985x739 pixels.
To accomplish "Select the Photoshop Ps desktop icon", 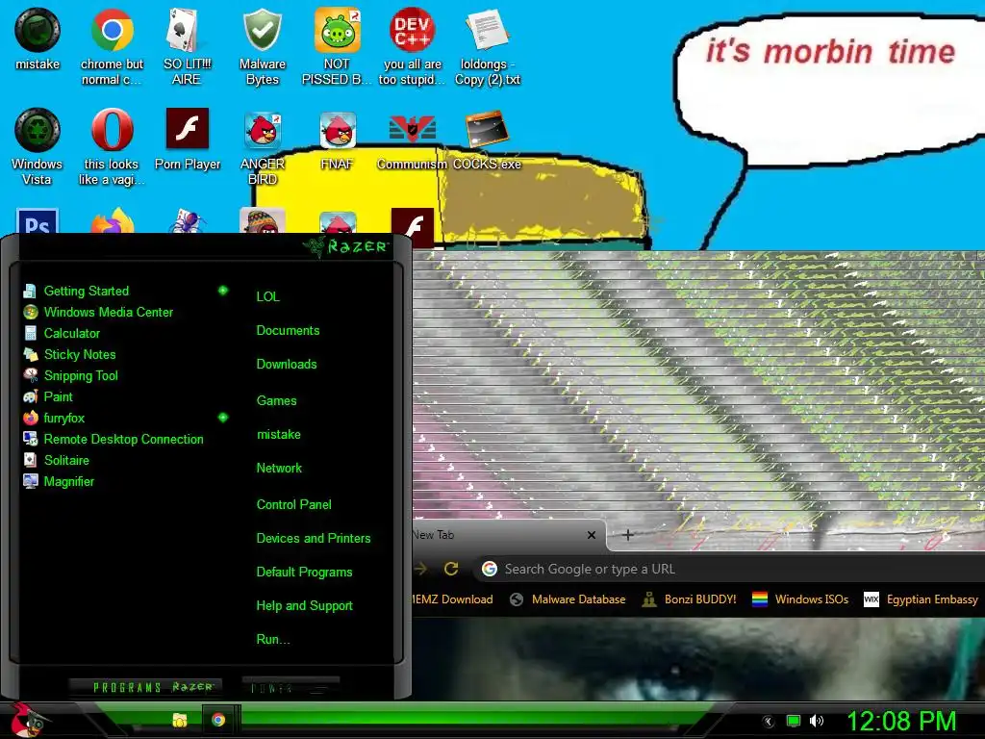I will click(38, 220).
